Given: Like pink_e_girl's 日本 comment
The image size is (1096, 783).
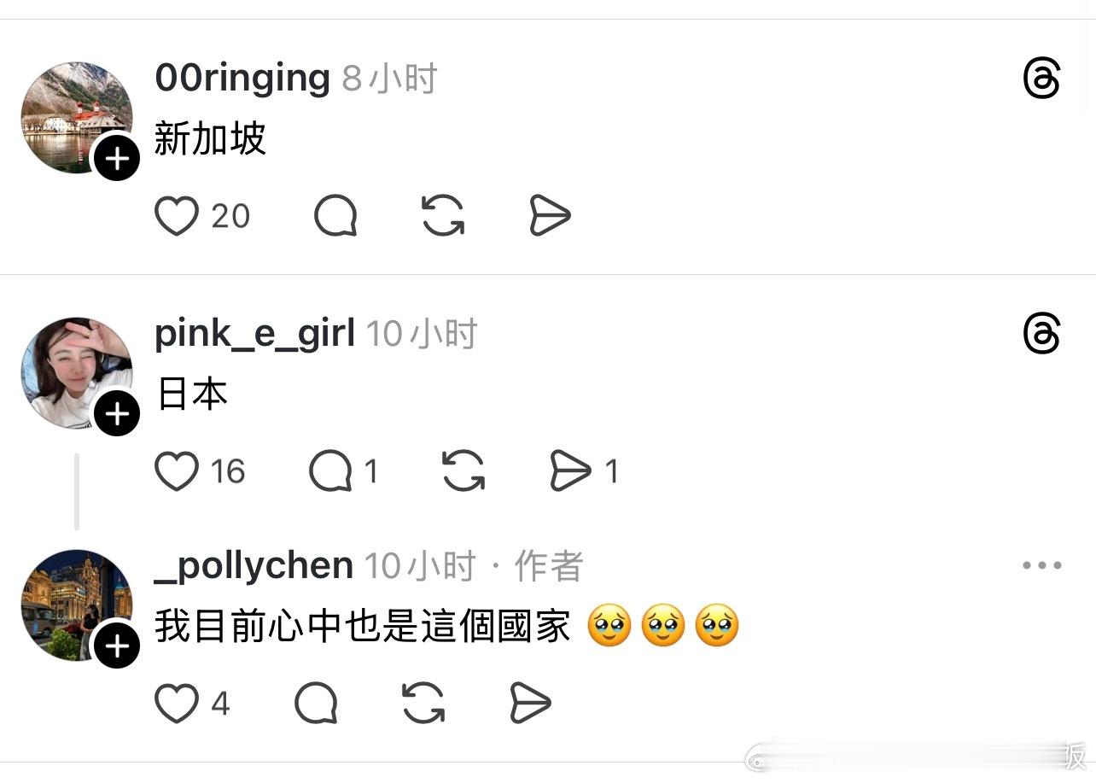Looking at the screenshot, I should (177, 471).
